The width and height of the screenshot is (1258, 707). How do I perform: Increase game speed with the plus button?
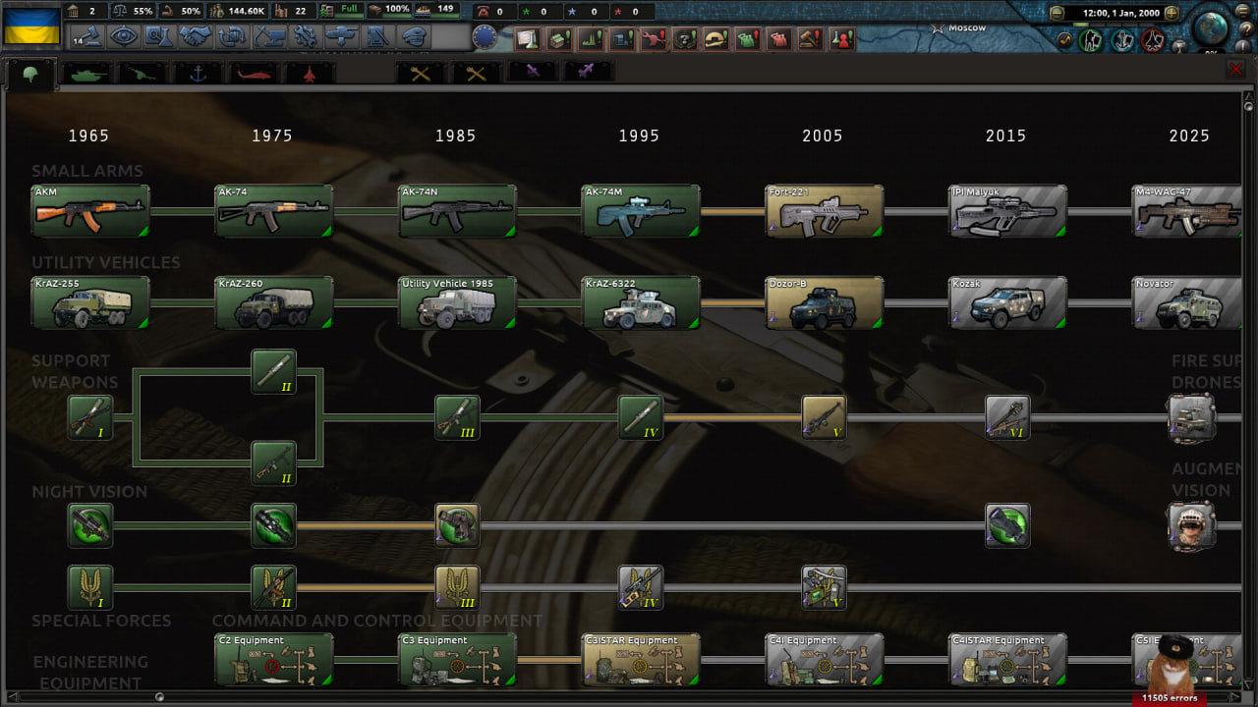[1173, 13]
